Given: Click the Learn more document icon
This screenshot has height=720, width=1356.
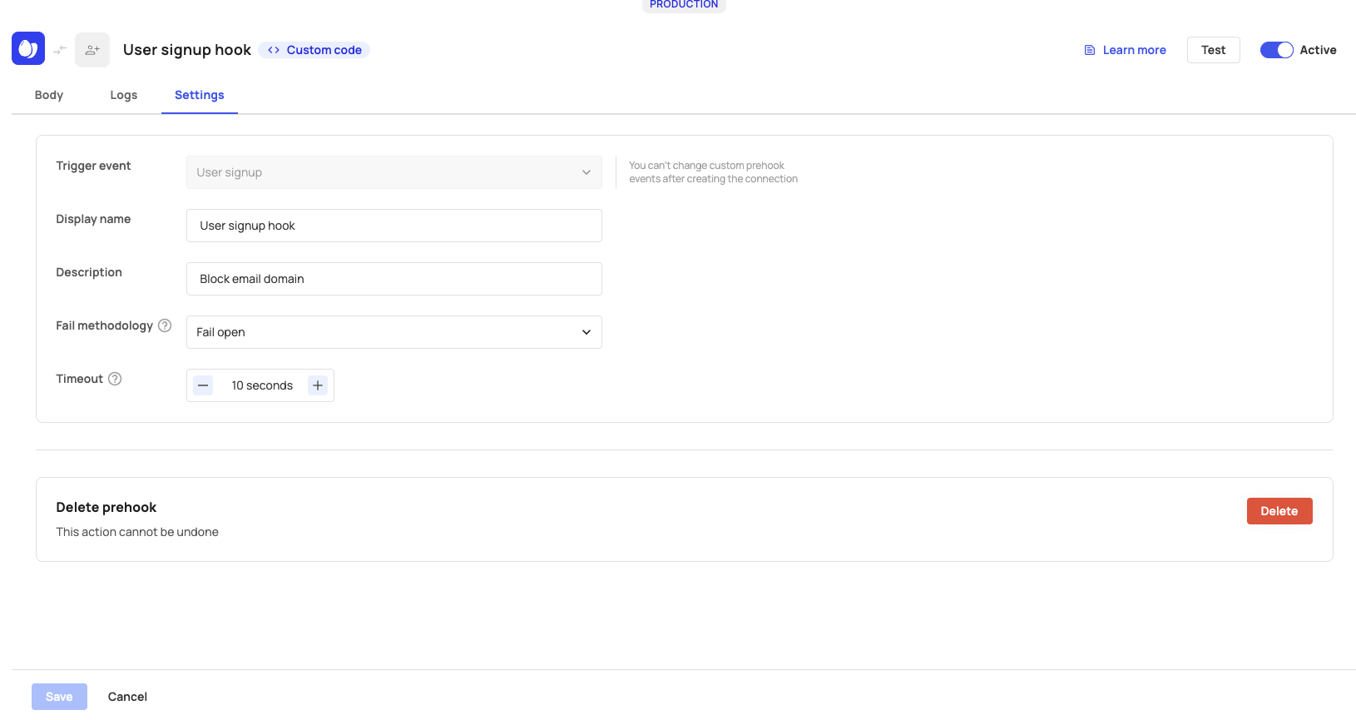Looking at the screenshot, I should [1090, 50].
